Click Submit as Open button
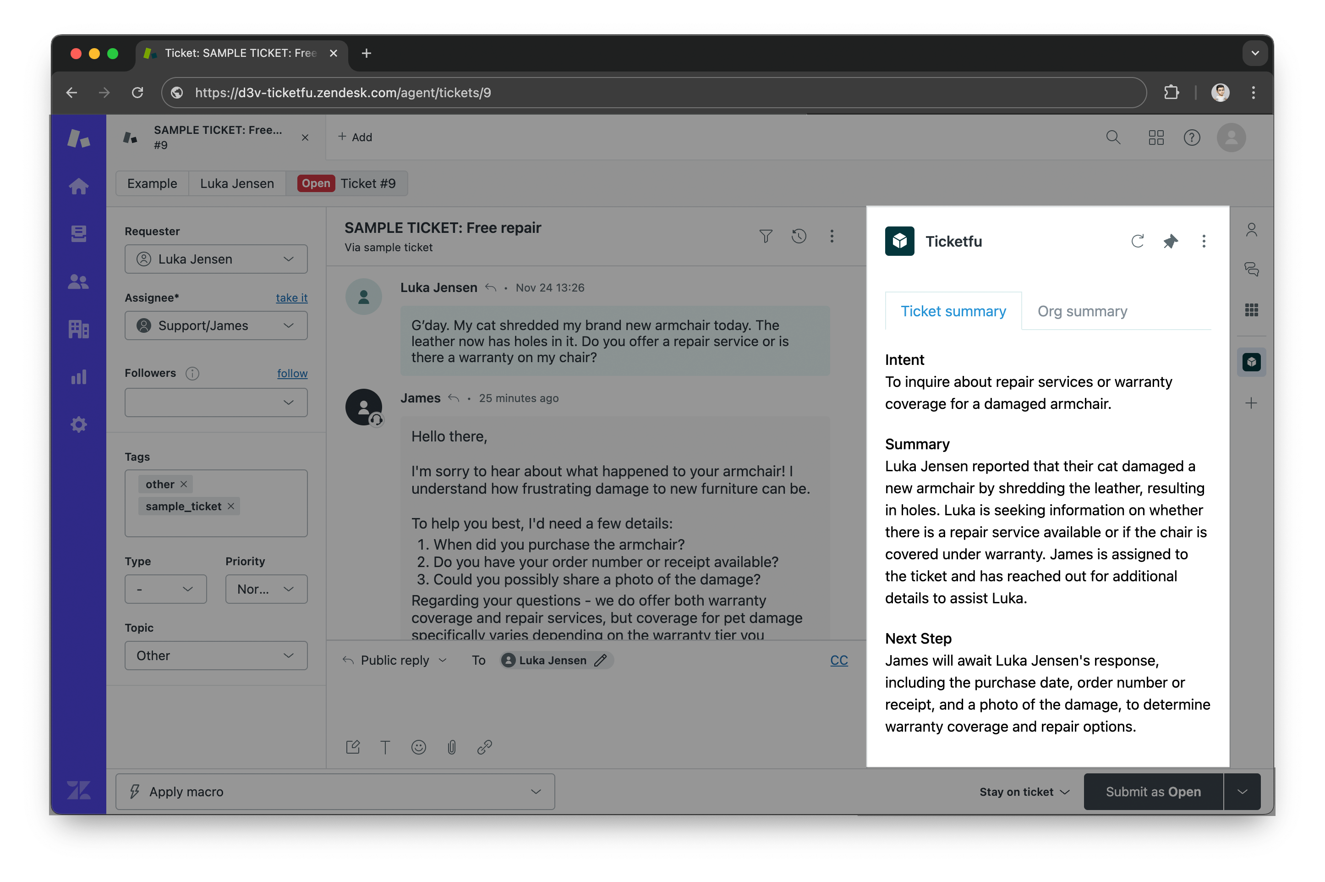The width and height of the screenshot is (1325, 882). (1153, 791)
